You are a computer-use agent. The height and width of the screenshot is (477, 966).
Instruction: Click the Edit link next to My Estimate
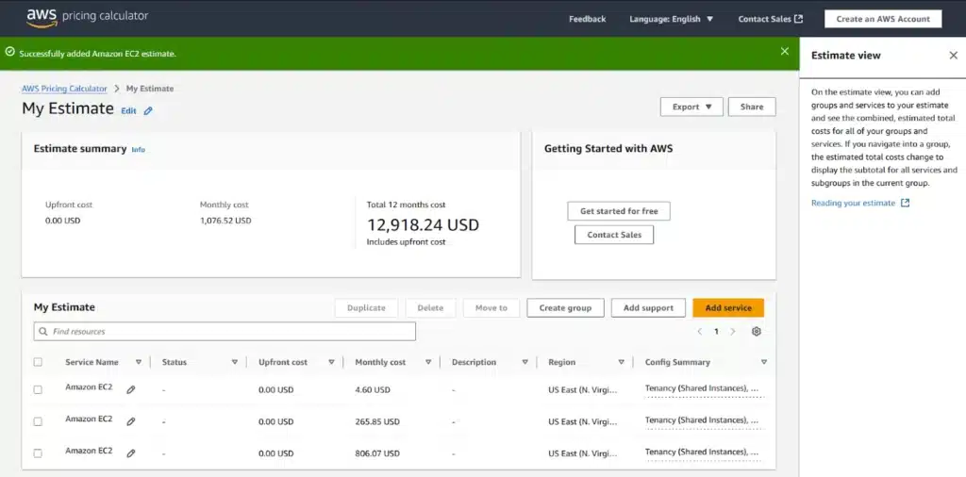point(128,111)
